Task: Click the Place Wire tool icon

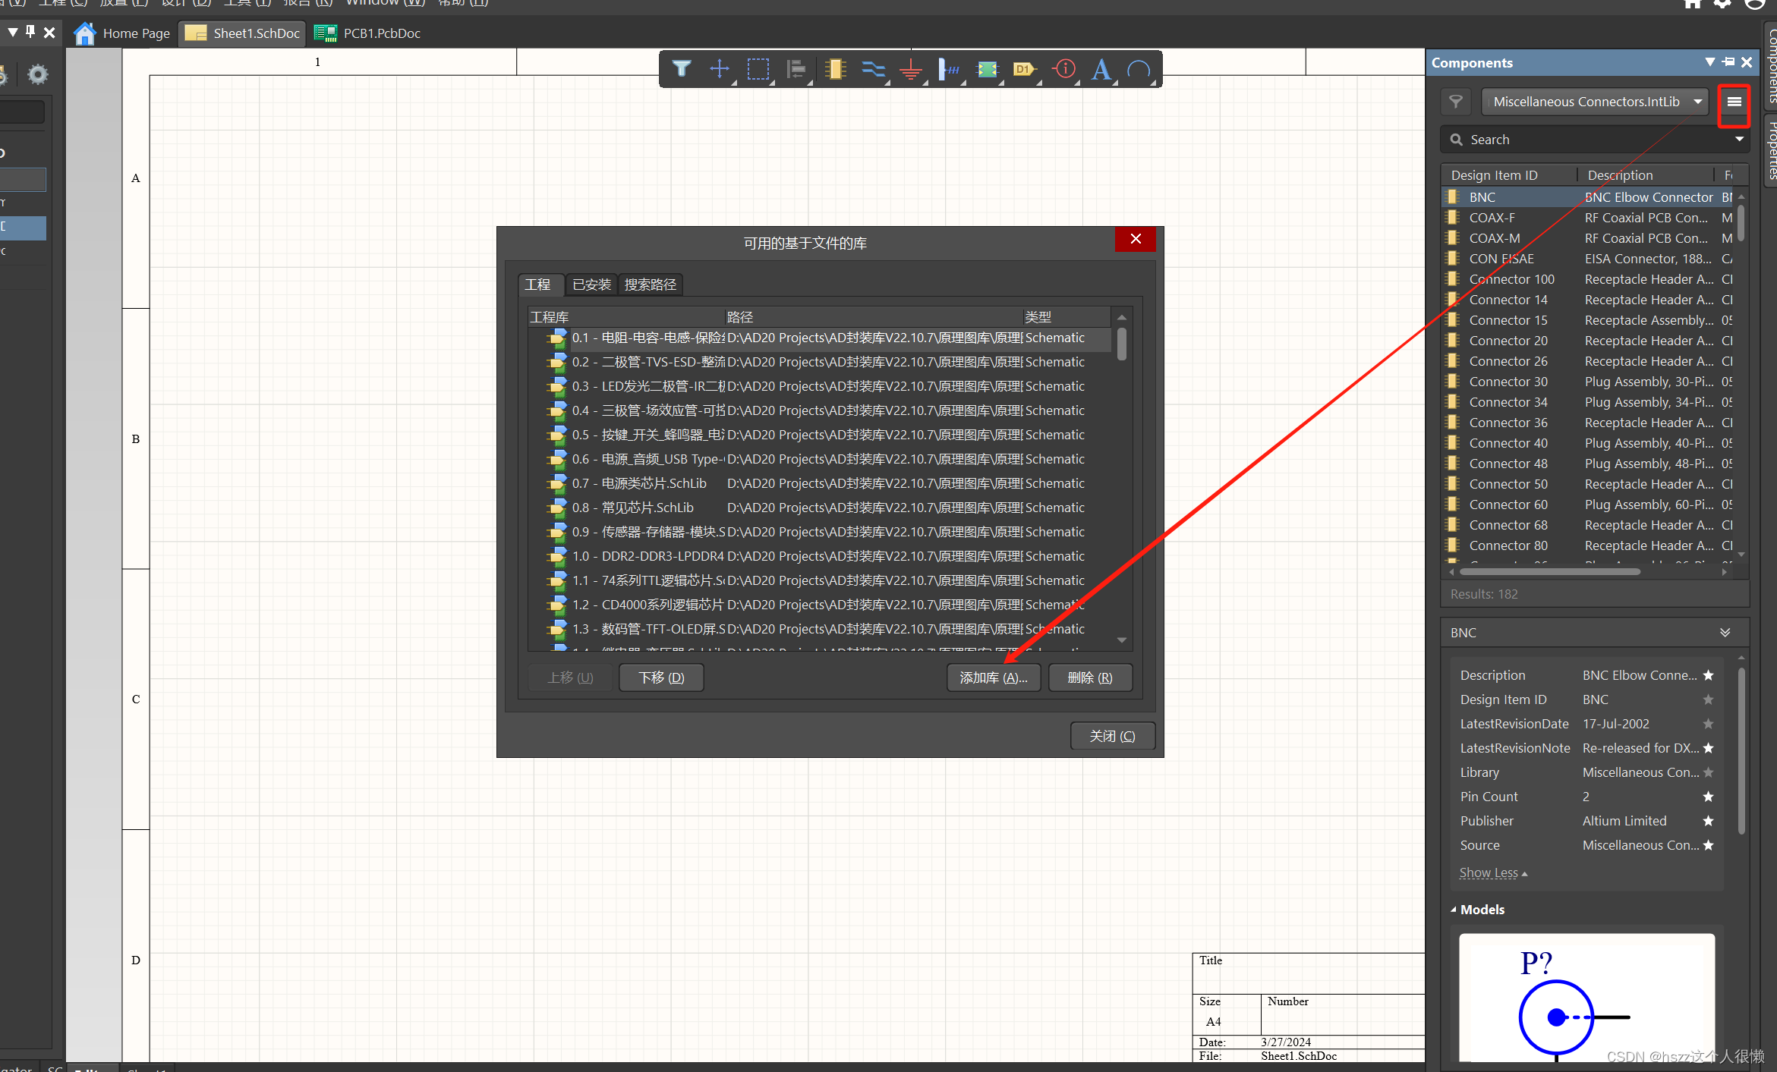Action: click(873, 69)
